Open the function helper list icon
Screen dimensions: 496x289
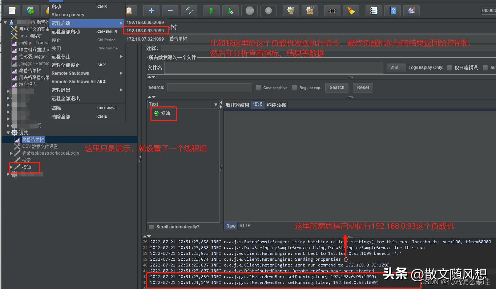click(374, 11)
